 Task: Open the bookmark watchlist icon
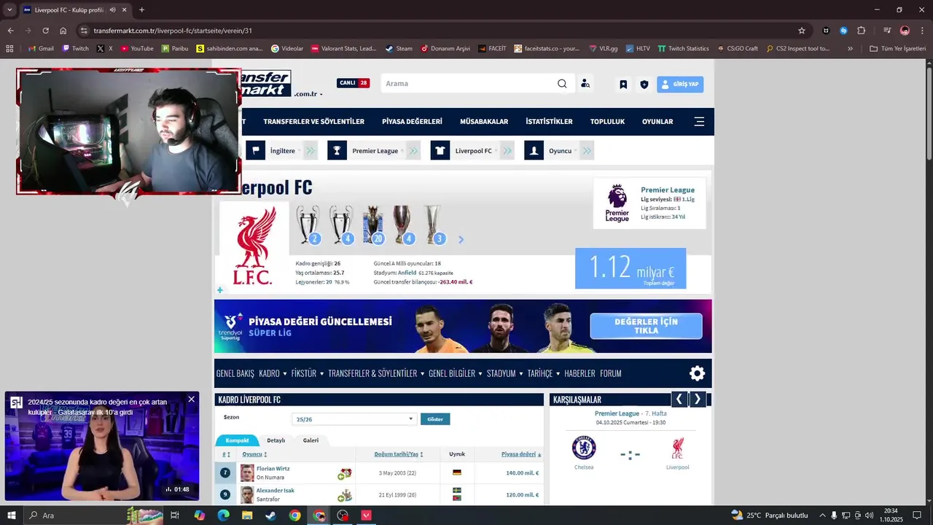623,85
